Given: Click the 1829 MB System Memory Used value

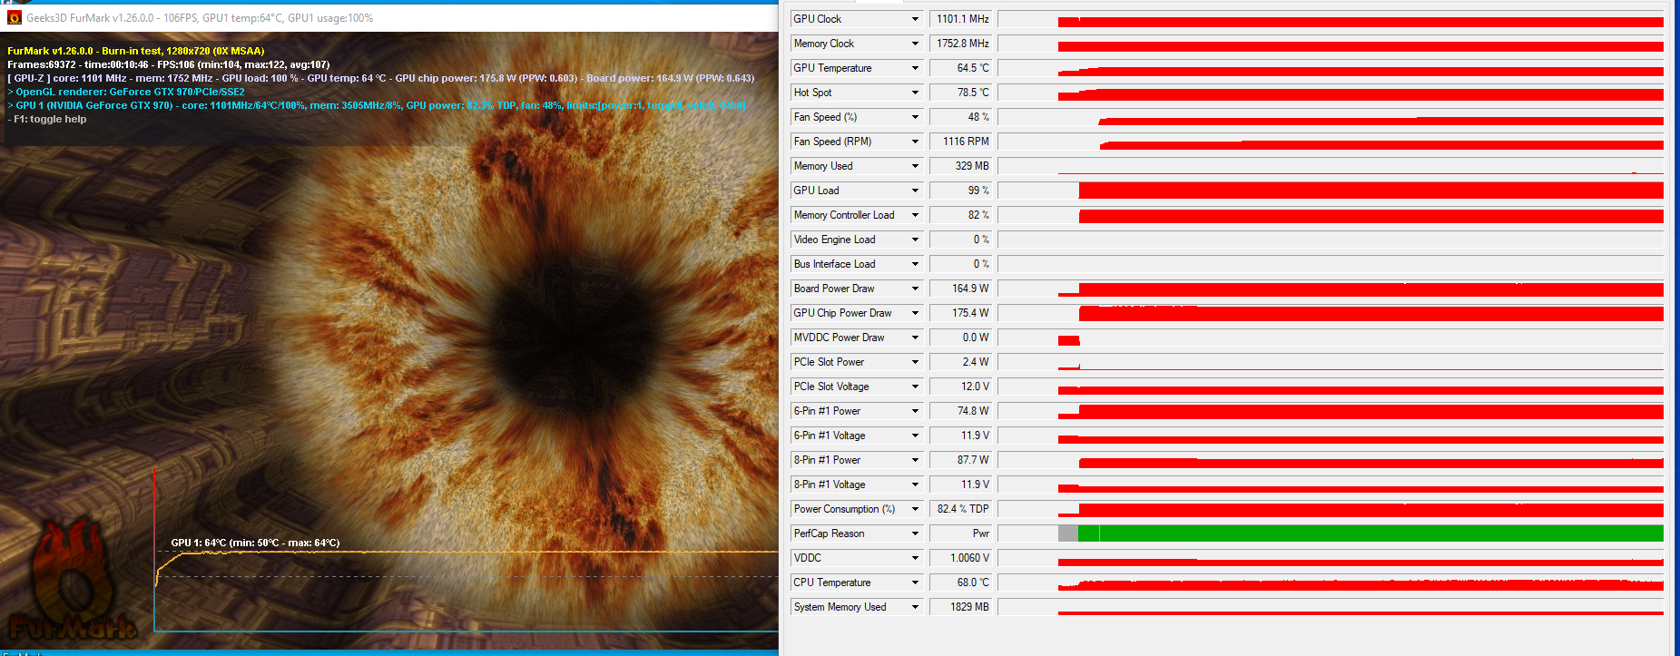Looking at the screenshot, I should coord(962,607).
